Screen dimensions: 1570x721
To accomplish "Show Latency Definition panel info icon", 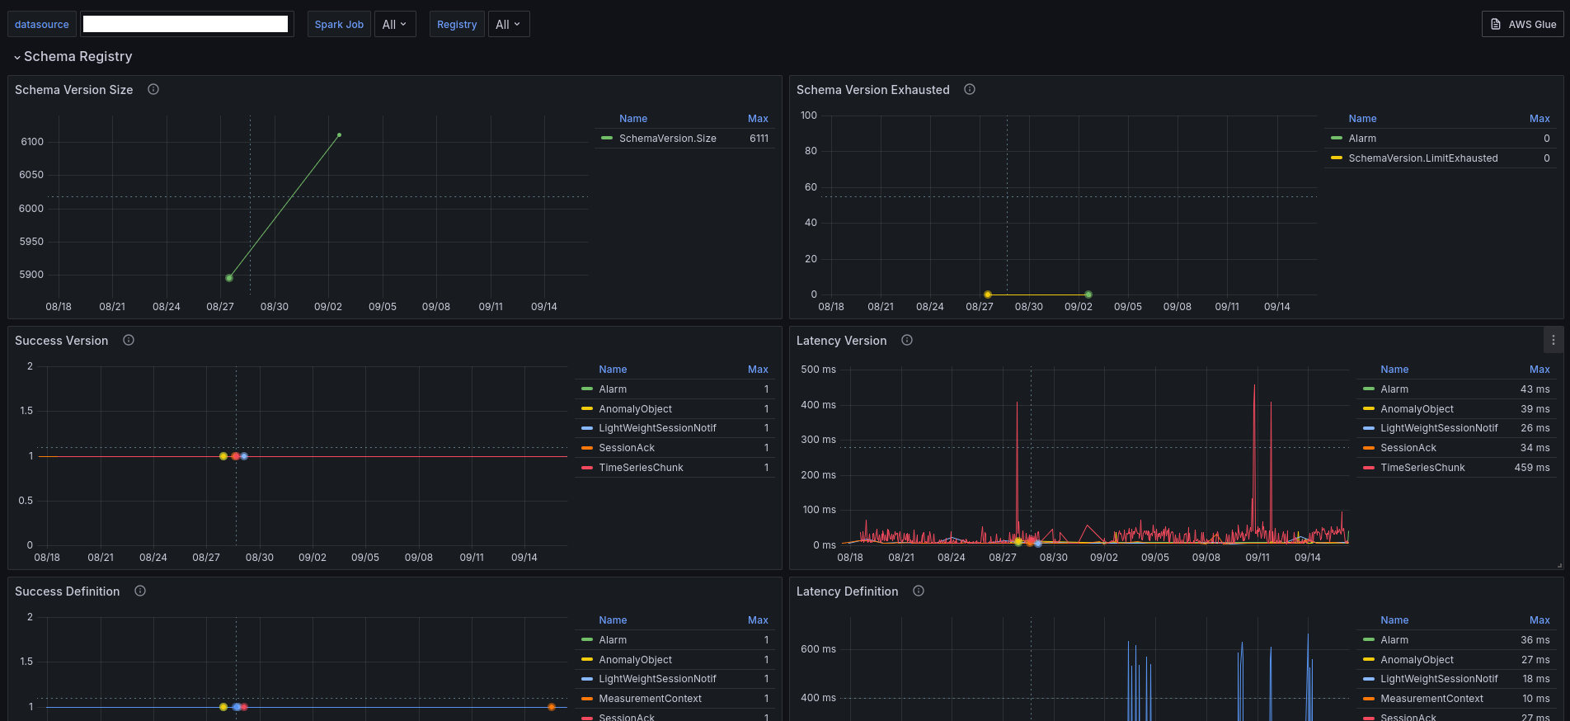I will [919, 591].
